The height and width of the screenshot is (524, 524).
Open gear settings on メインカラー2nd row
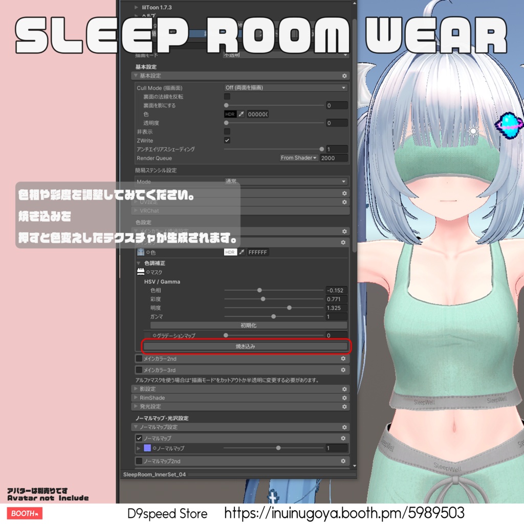(343, 359)
